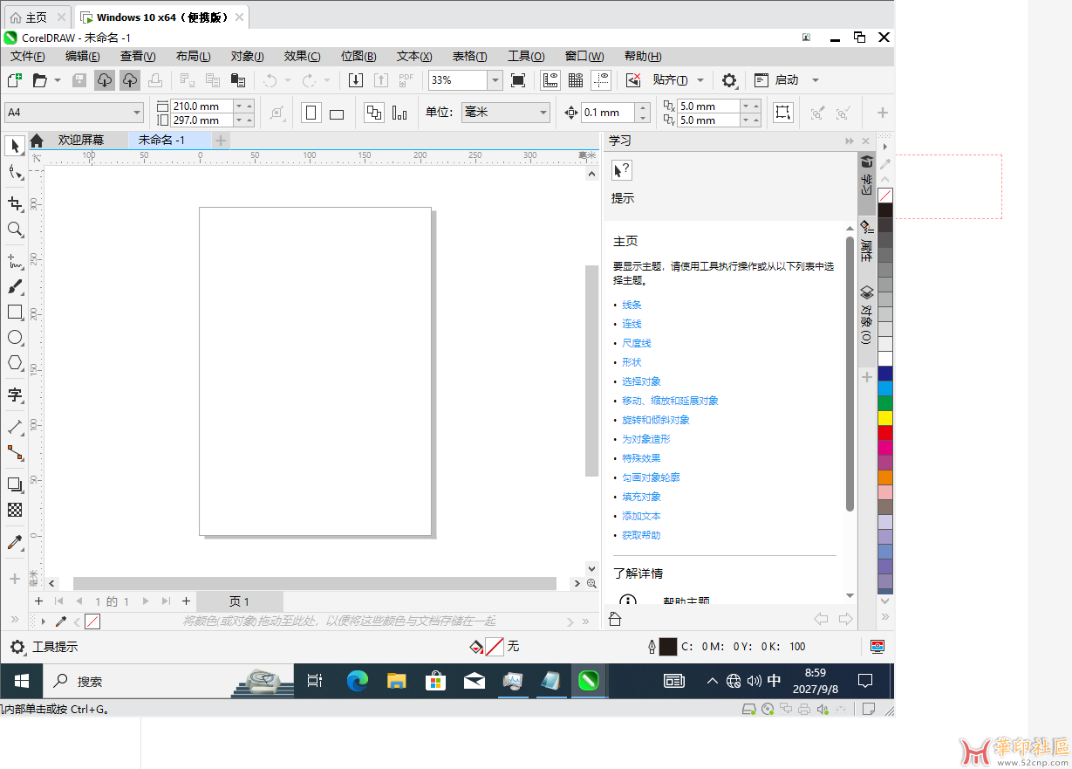Image resolution: width=1072 pixels, height=769 pixels.
Task: Create a new document from the toolbar
Action: click(15, 80)
